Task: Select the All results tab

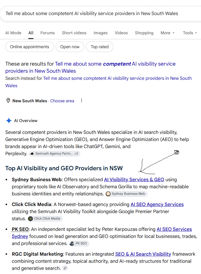Action: 31,33
